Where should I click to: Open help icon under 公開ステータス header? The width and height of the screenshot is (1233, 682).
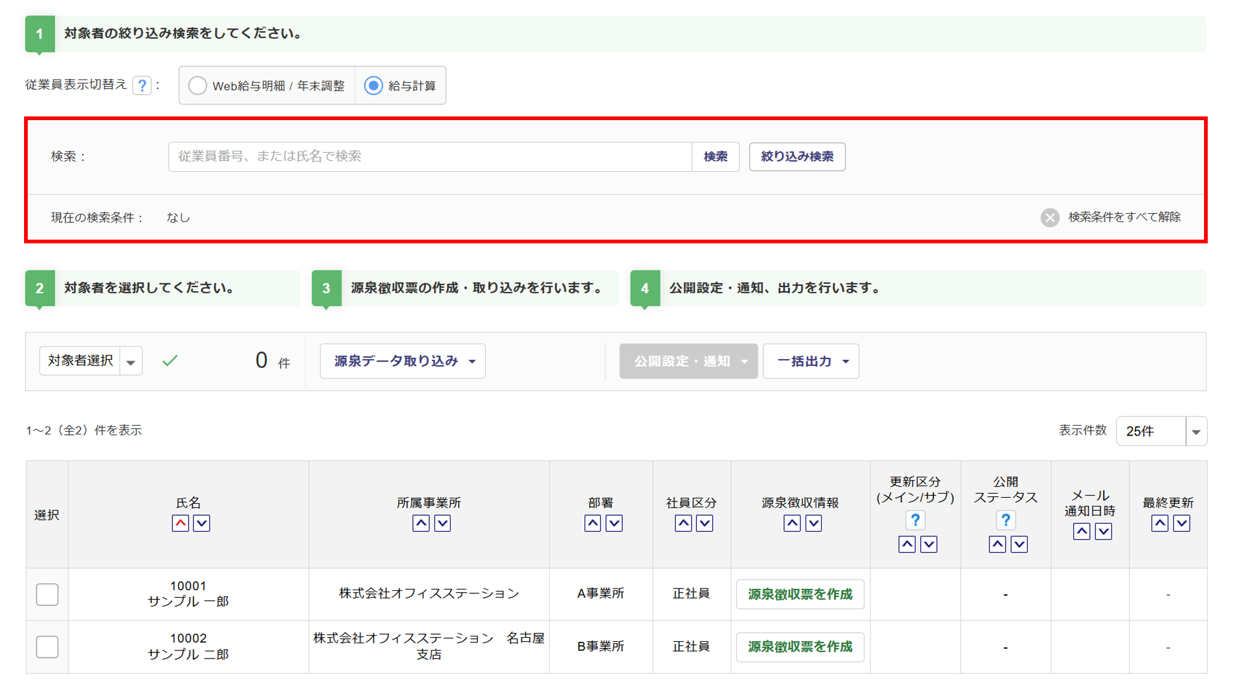coord(1005,521)
